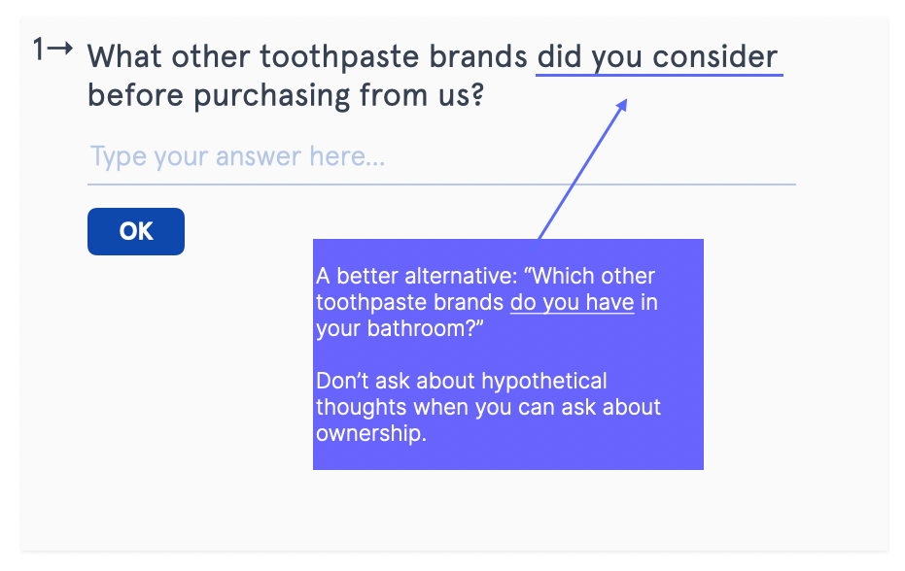
Task: Click the word 'ownership.' in callout
Action: 371,433
